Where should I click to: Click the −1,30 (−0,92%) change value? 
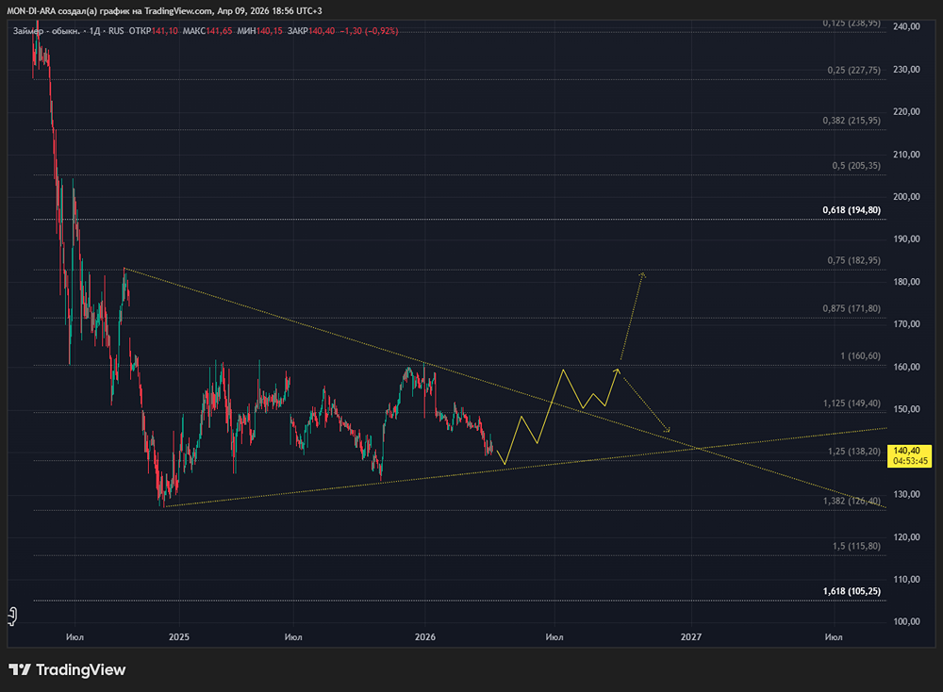(369, 31)
